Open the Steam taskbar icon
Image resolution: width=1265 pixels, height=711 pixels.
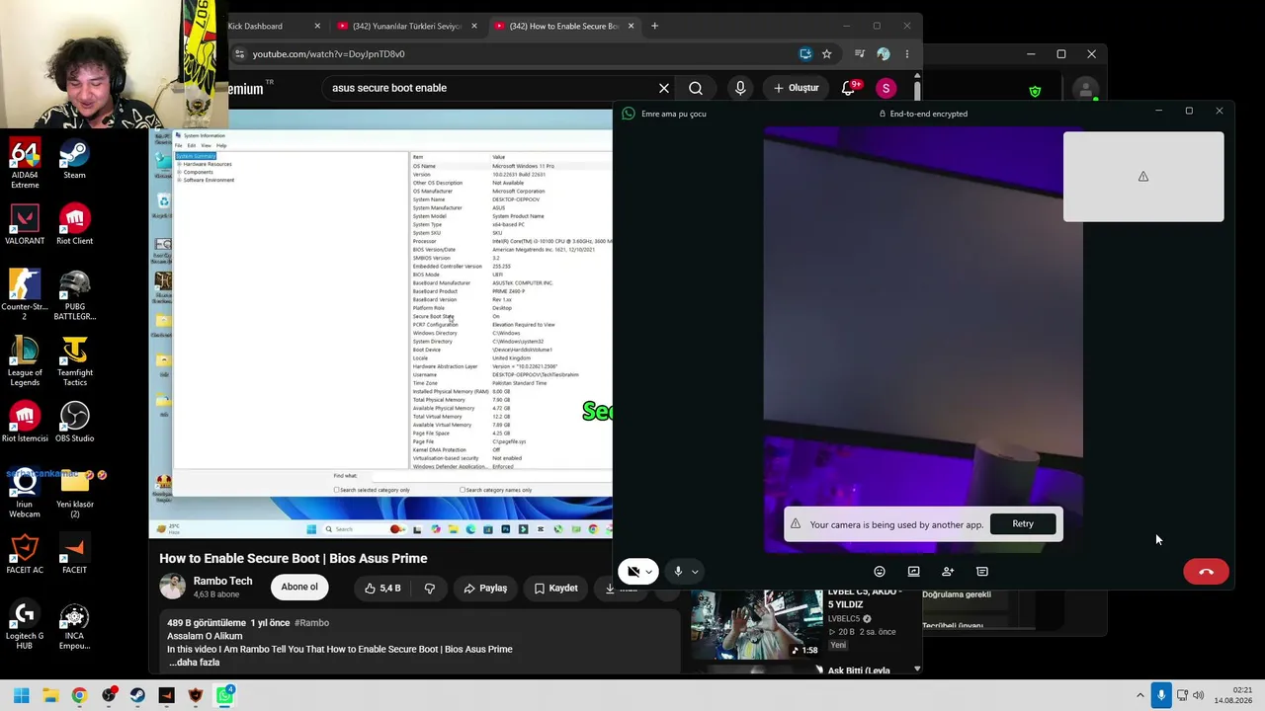(137, 695)
